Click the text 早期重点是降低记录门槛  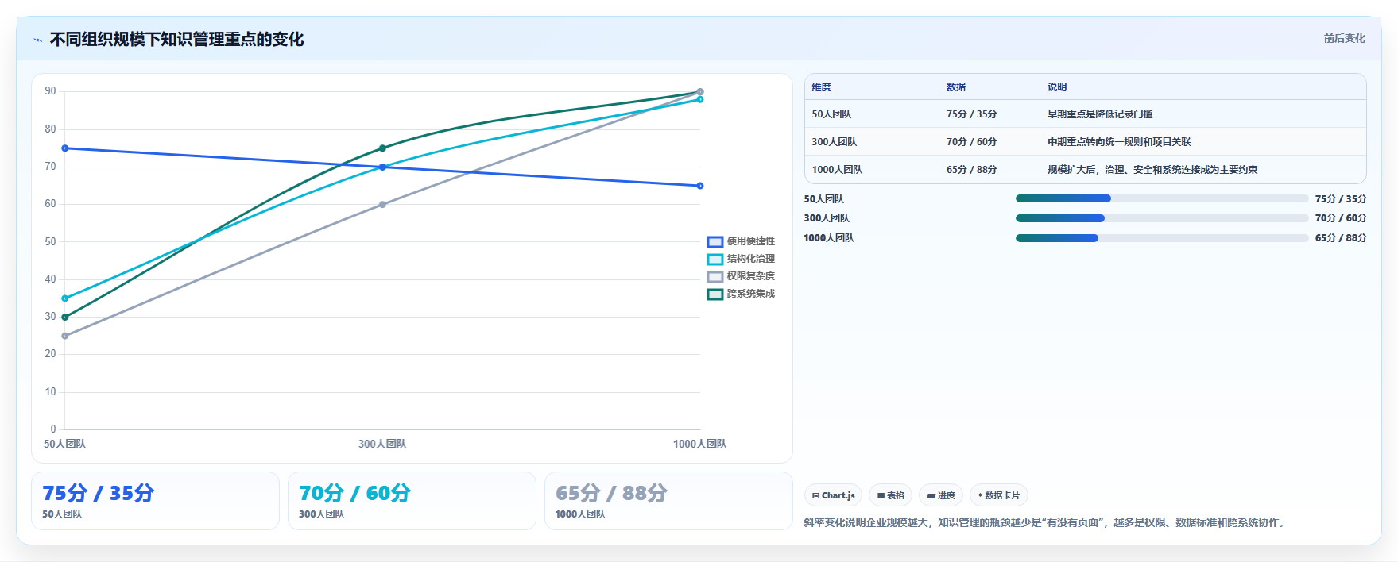(1099, 114)
